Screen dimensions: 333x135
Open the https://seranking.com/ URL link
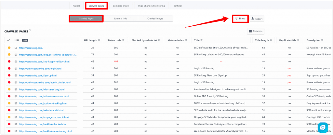31,48
